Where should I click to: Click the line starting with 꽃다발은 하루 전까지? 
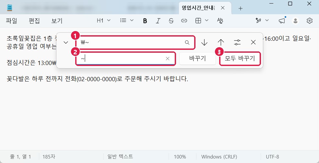(x=98, y=79)
